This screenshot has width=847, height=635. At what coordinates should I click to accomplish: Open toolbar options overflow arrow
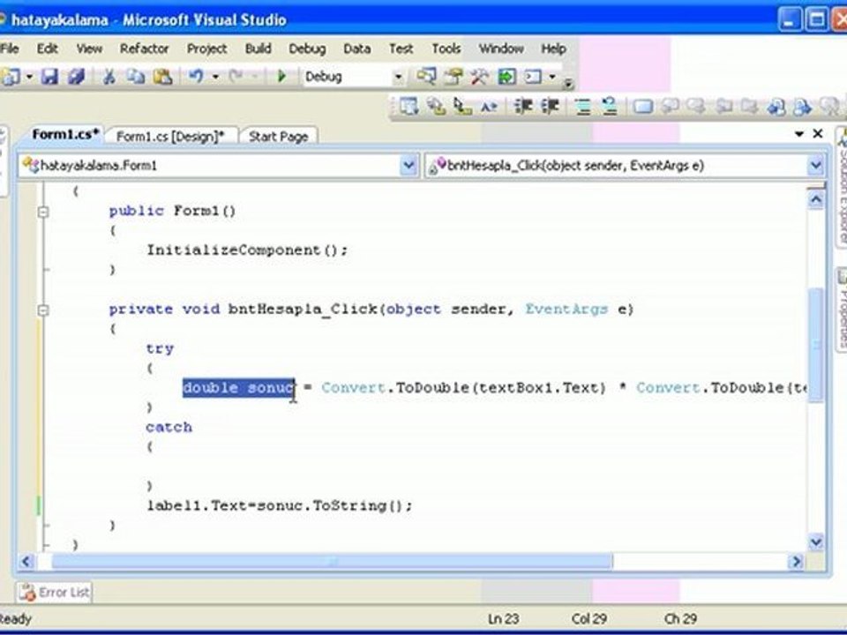(567, 83)
